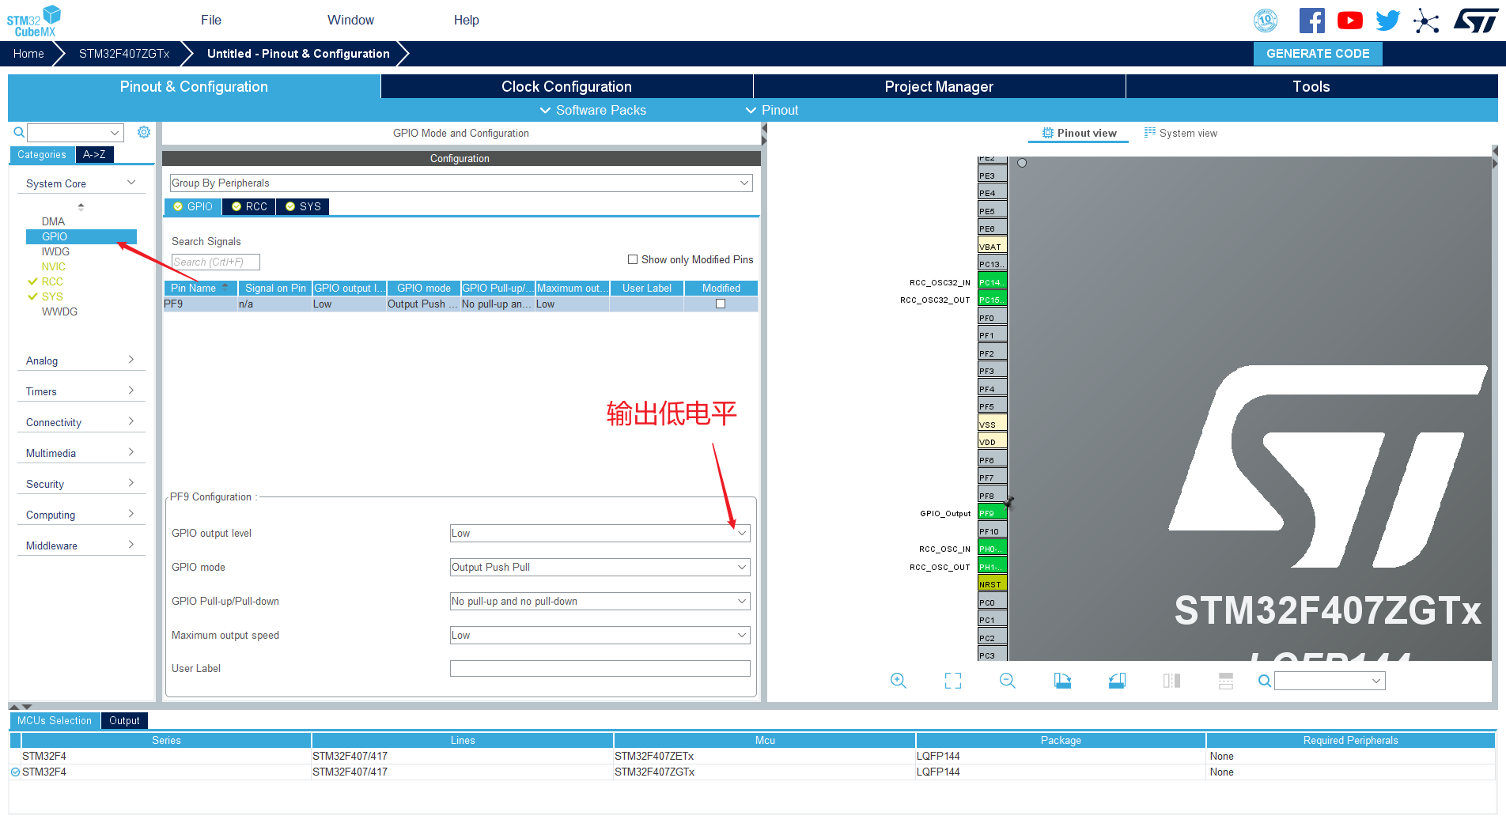Open the YouTube icon in top bar
1506x823 pixels.
click(x=1349, y=21)
